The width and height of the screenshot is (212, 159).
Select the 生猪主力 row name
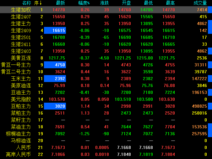click(21, 23)
